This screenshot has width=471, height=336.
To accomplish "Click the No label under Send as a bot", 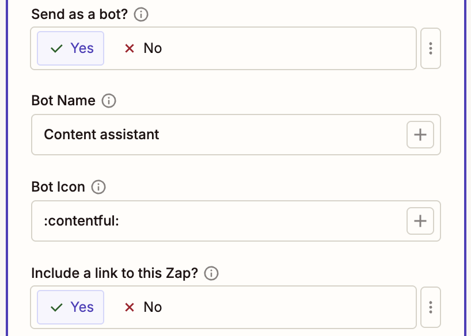I will (x=153, y=48).
